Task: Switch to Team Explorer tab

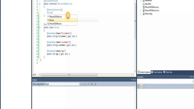Action: (157, 72)
